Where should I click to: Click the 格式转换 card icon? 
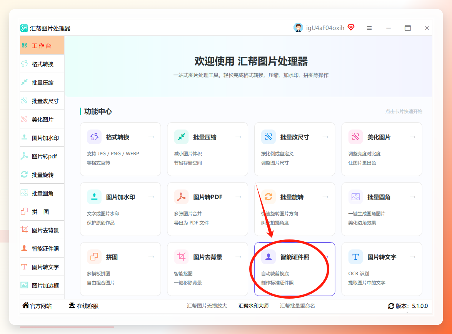pyautogui.click(x=94, y=137)
